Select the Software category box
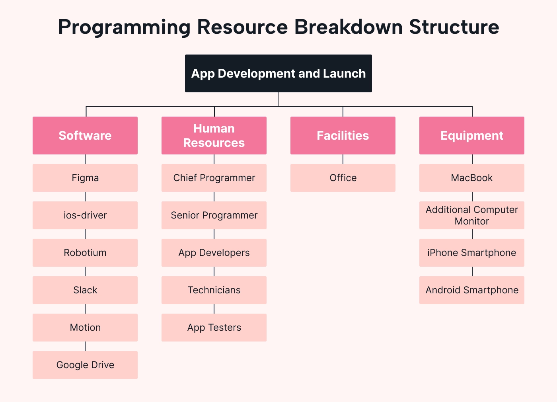Viewport: 557px width, 402px height. pos(85,135)
